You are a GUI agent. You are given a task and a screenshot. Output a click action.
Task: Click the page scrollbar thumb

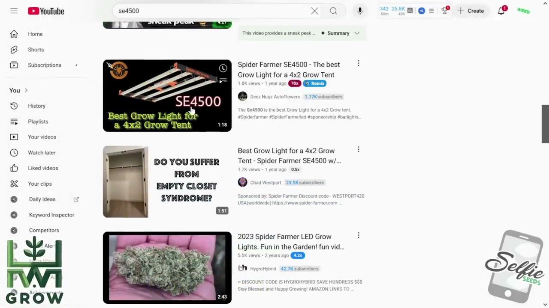click(x=545, y=124)
